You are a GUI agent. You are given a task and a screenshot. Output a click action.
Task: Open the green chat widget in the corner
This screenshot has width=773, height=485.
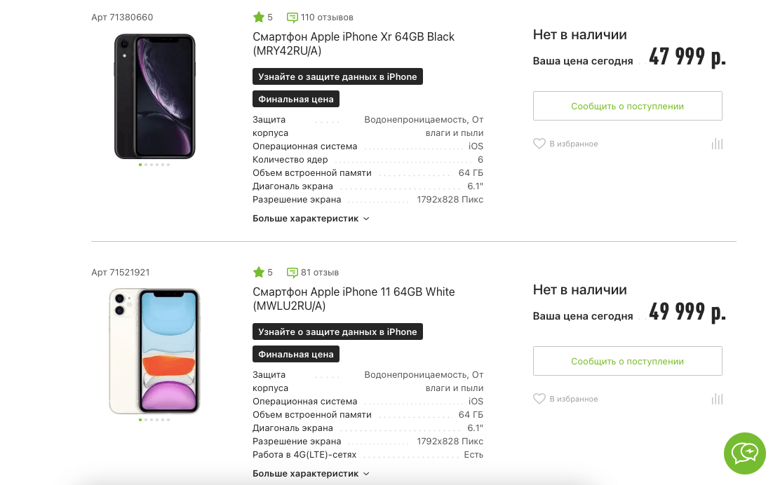744,453
